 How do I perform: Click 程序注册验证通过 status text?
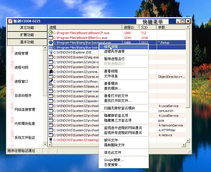[x=21, y=151]
